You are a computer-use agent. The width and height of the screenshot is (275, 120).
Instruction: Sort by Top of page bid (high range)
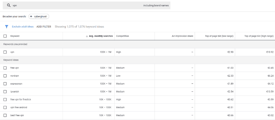tap(259, 36)
